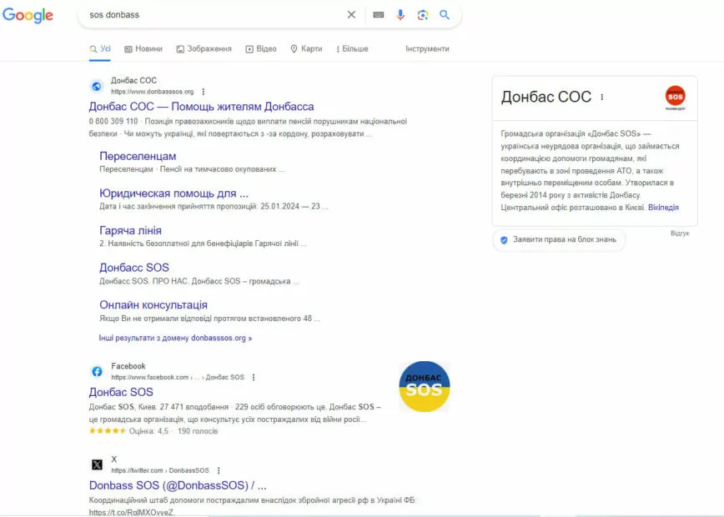Click the rating stars on Facebook result
This screenshot has height=517, width=724.
click(107, 430)
